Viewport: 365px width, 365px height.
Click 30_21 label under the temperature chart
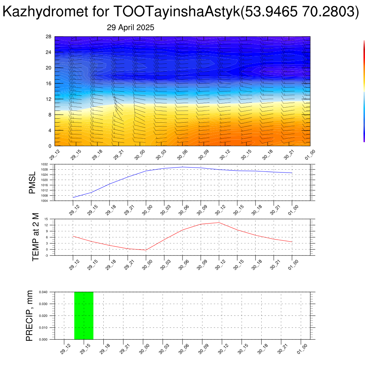click(x=275, y=265)
